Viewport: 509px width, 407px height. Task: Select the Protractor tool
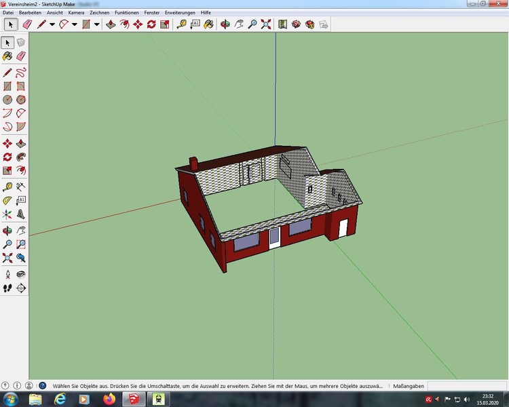click(7, 200)
